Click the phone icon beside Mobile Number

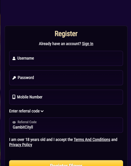point(14,97)
